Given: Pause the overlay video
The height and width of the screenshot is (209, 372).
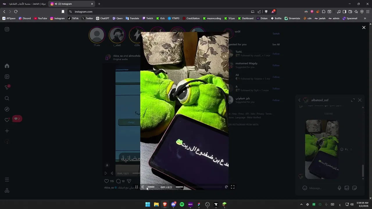Looking at the screenshot, I should (x=137, y=187).
